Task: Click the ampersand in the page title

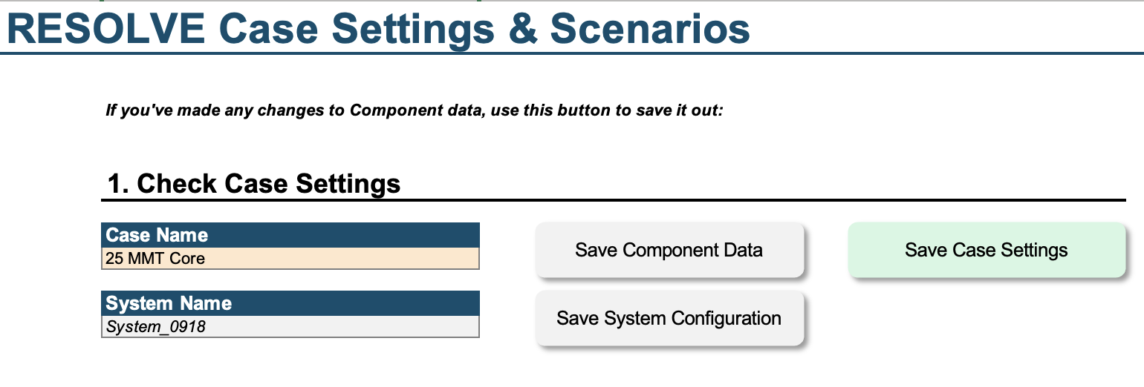Action: (521, 28)
